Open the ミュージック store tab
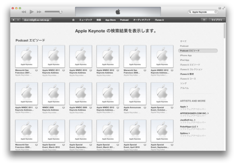Image resolution: width=236 pixels, height=165 pixels. click(x=86, y=20)
